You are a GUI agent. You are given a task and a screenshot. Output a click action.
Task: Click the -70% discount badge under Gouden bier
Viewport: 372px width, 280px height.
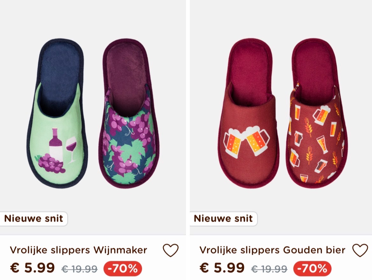(x=312, y=268)
